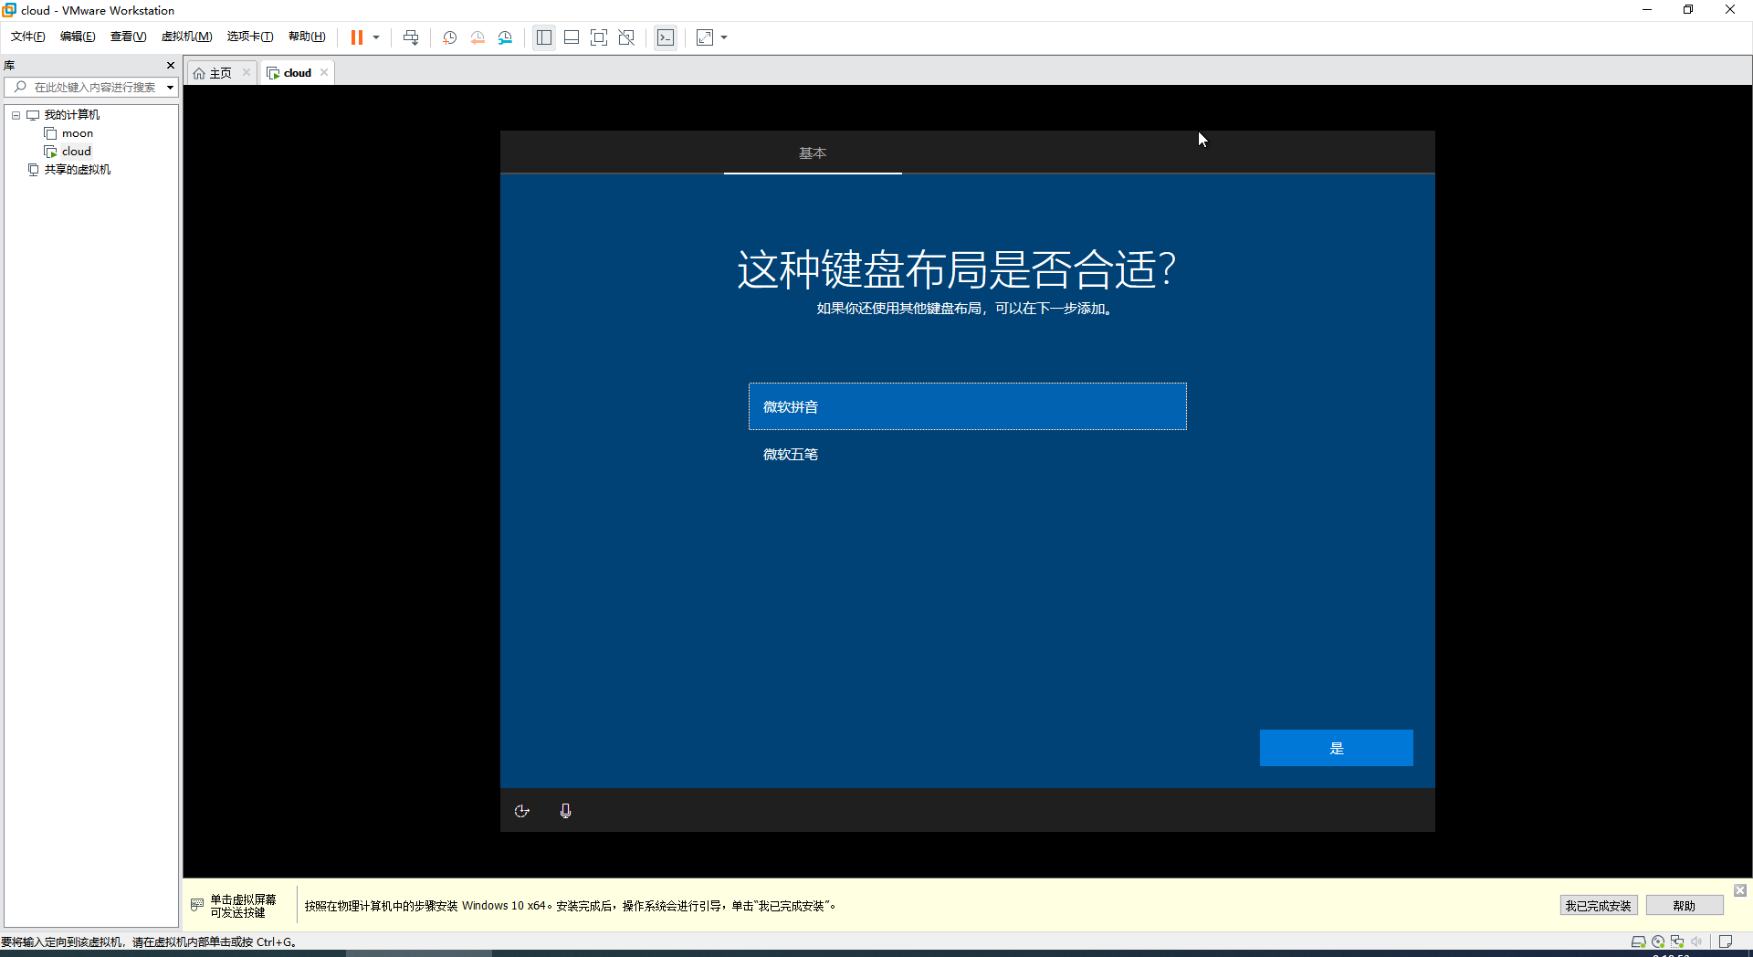Select 我的计算机 in the library tree
Viewport: 1753px width, 957px height.
[72, 115]
